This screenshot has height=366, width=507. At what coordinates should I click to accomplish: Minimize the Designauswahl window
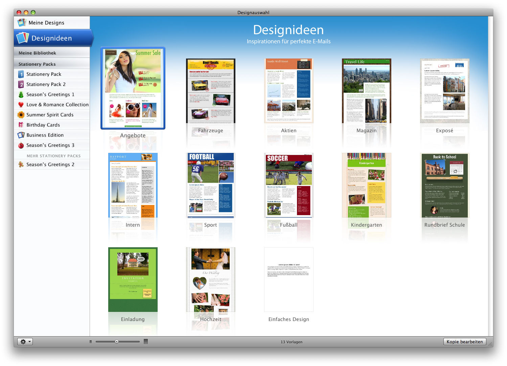26,13
